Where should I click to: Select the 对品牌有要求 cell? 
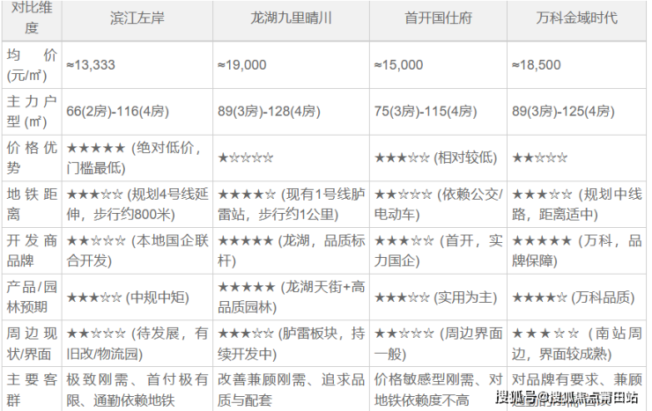pyautogui.click(x=577, y=389)
